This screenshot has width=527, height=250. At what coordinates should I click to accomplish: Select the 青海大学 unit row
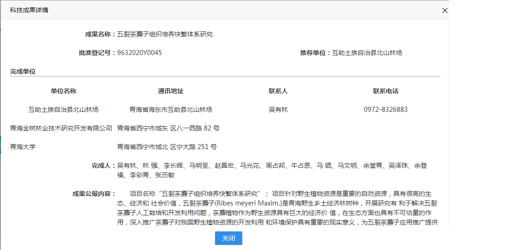coord(23,147)
